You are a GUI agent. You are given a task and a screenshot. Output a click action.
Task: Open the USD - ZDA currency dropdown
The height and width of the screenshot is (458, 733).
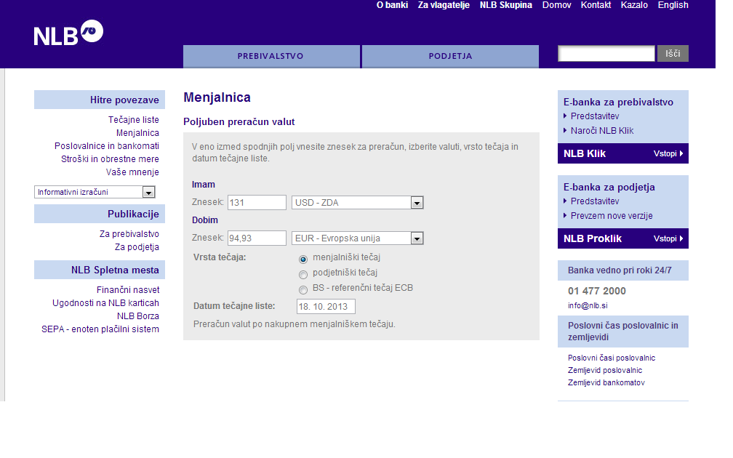pos(357,202)
